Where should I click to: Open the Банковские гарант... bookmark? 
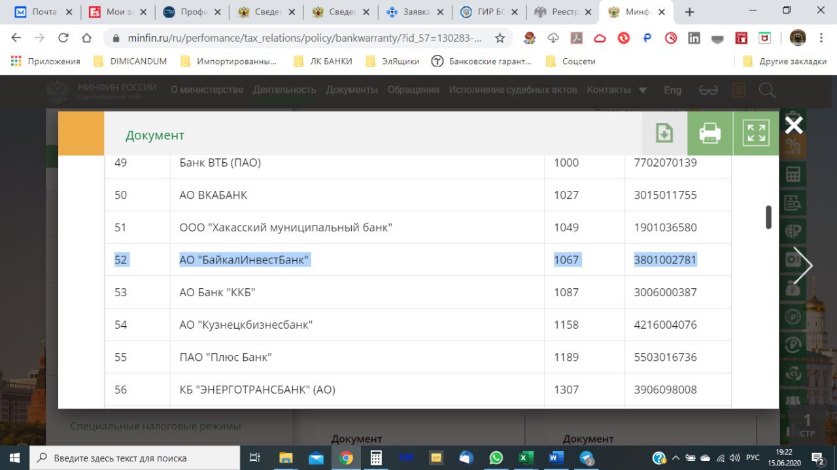pos(481,61)
